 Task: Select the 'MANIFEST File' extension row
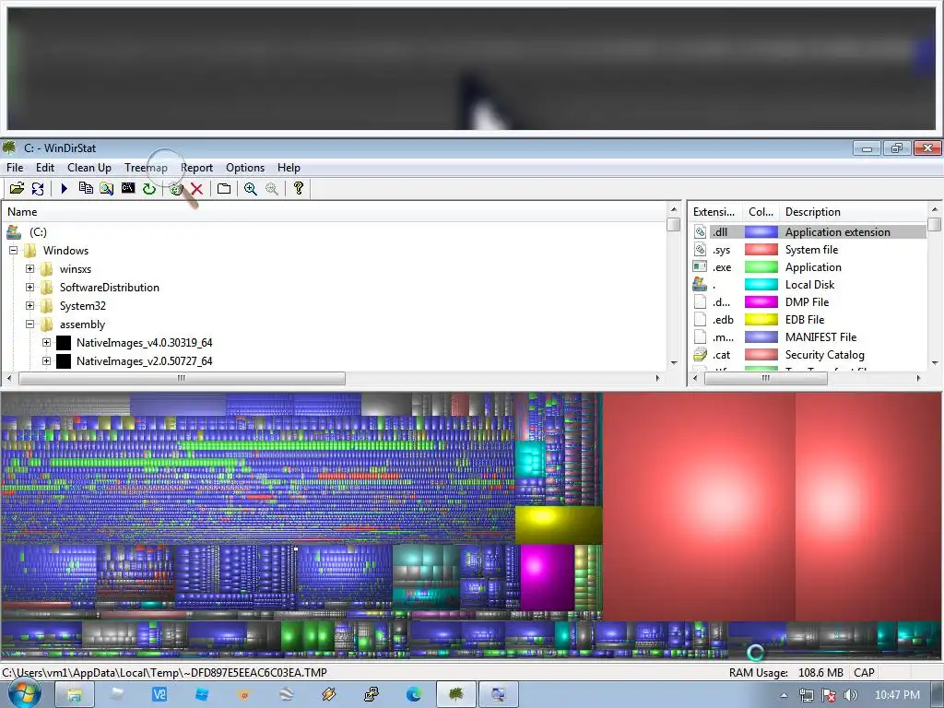tap(809, 337)
